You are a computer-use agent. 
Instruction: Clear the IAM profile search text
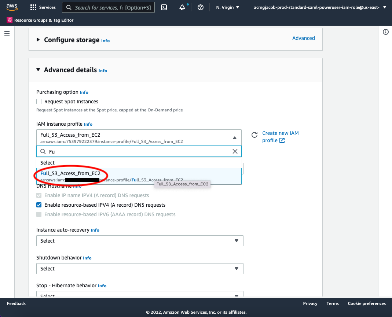point(235,151)
